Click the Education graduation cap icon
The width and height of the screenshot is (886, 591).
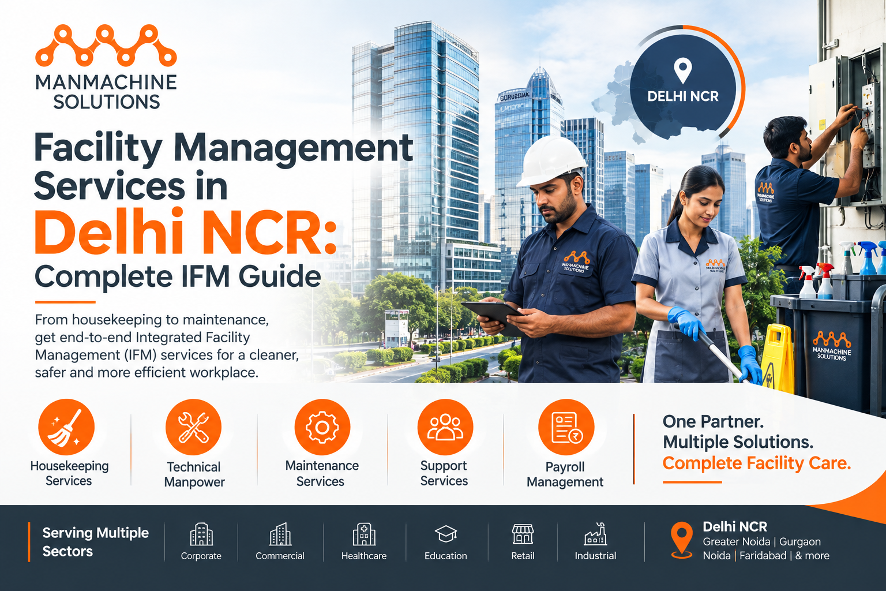click(x=446, y=534)
